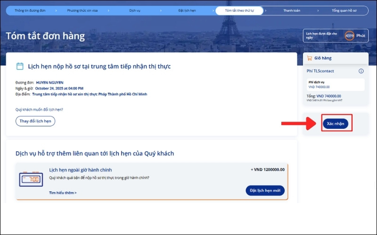Open the info icon next to Phí TLScontact
Screen dimensions: 377x235
click(x=361, y=71)
